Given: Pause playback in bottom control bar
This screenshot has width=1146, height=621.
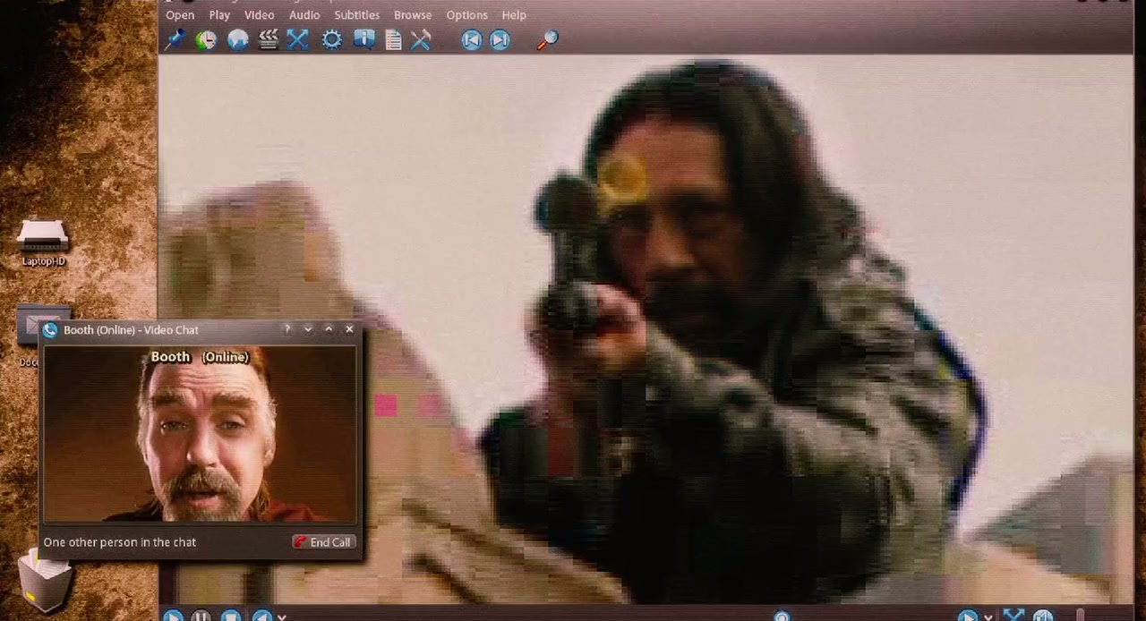Looking at the screenshot, I should (201, 616).
